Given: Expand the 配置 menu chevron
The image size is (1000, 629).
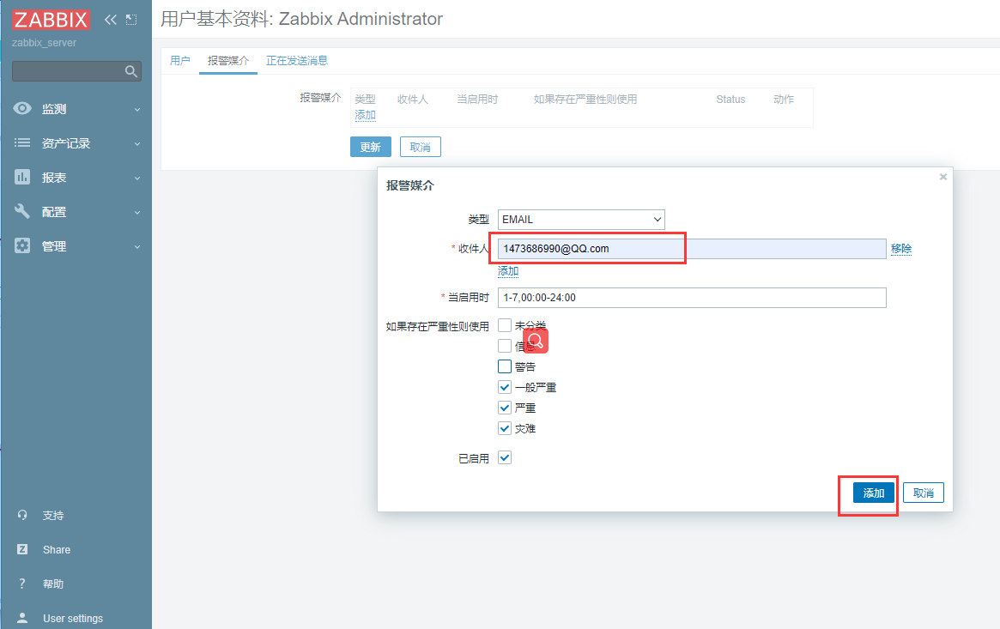Looking at the screenshot, I should (136, 211).
